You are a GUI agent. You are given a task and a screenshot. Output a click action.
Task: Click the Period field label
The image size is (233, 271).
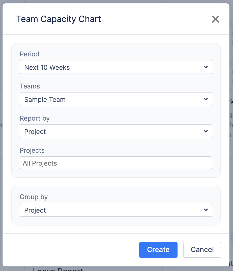[x=30, y=54]
